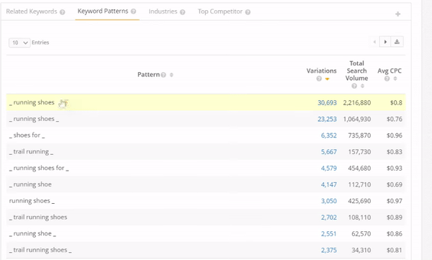Go to previous page arrow
Image resolution: width=432 pixels, height=260 pixels.
coord(374,42)
